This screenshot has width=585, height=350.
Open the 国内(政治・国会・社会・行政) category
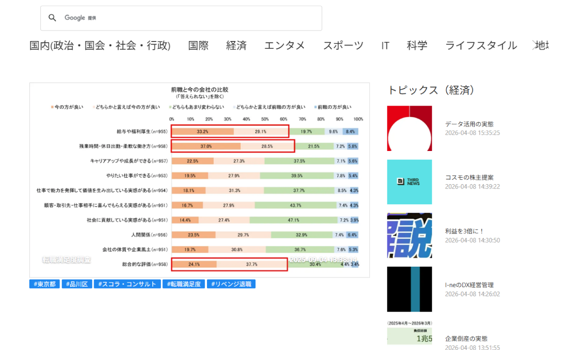100,45
